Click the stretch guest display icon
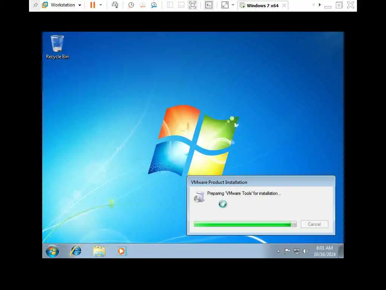 coord(225,5)
